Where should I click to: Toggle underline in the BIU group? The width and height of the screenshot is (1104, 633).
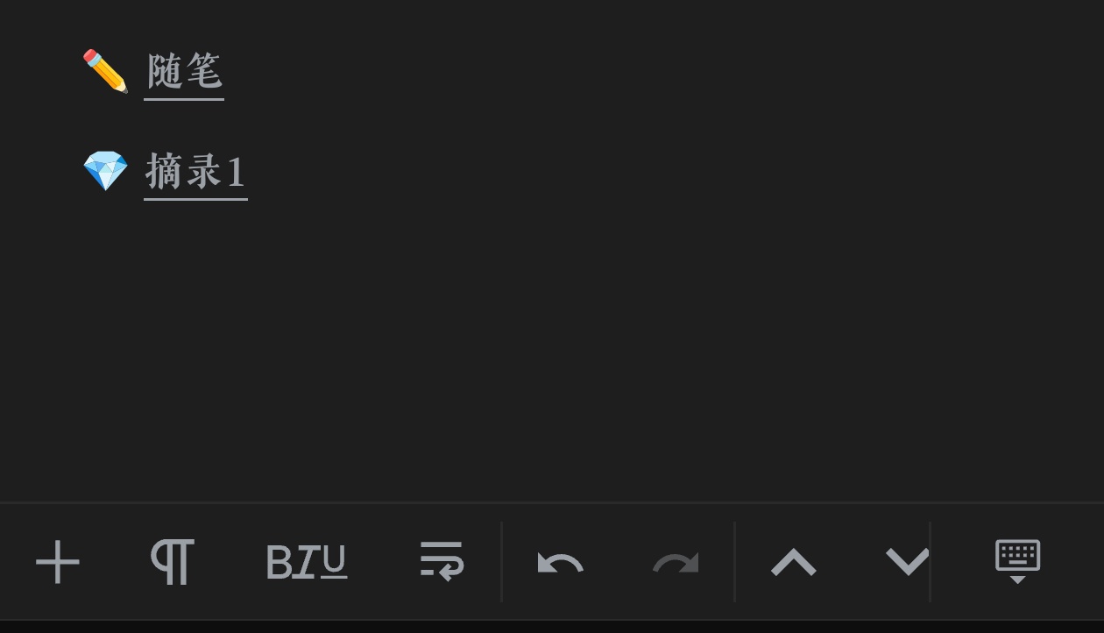point(336,562)
